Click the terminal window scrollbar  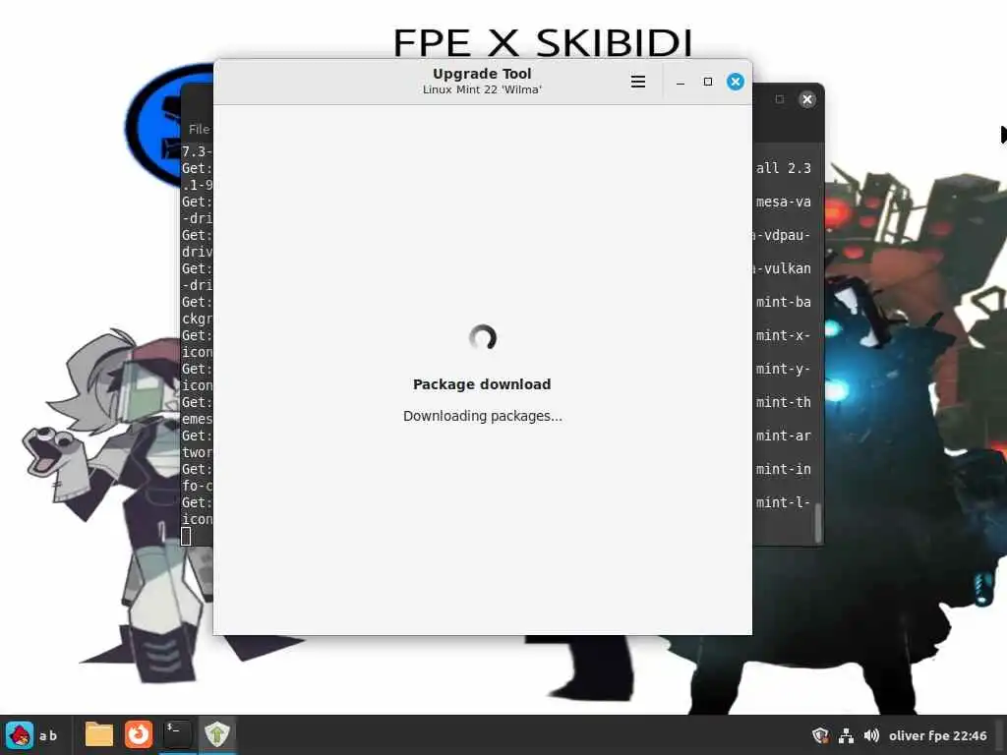(x=818, y=523)
